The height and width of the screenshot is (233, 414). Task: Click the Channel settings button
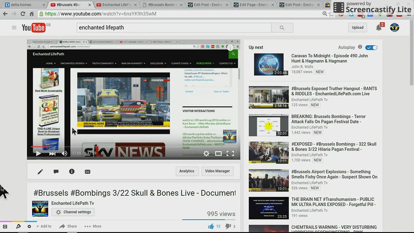[x=73, y=212]
